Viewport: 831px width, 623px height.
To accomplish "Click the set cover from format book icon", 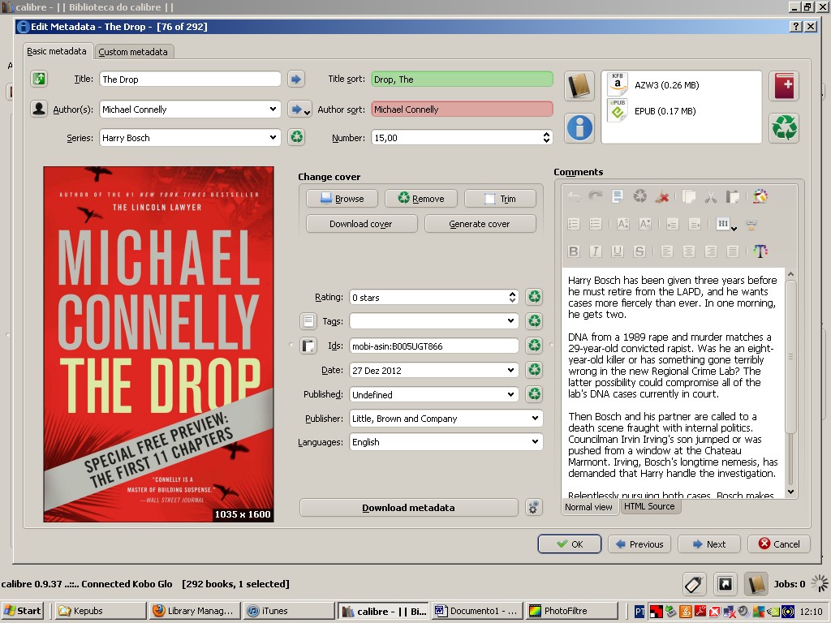I will tap(579, 85).
